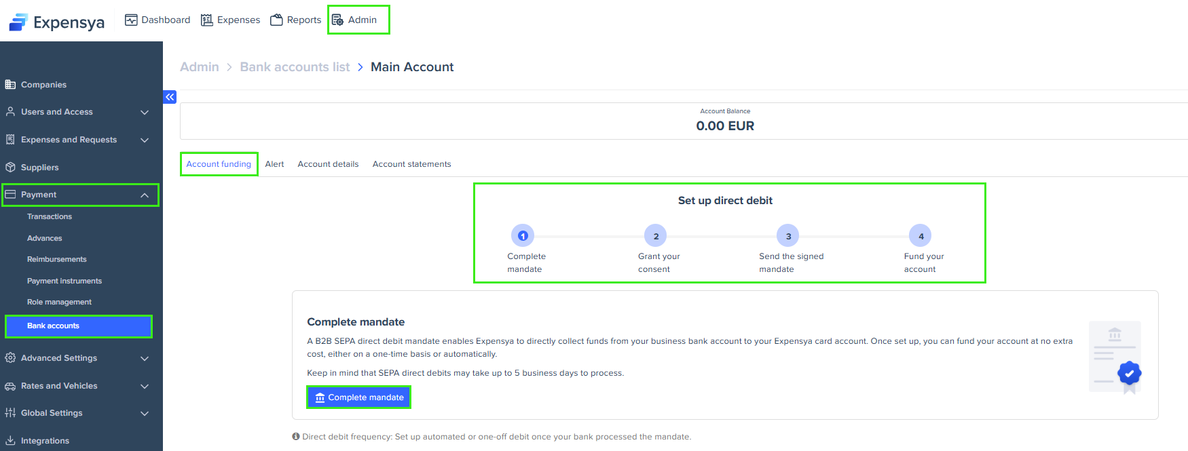The image size is (1188, 451).
Task: Expand the Expenses and Requests chevron
Action: (145, 140)
